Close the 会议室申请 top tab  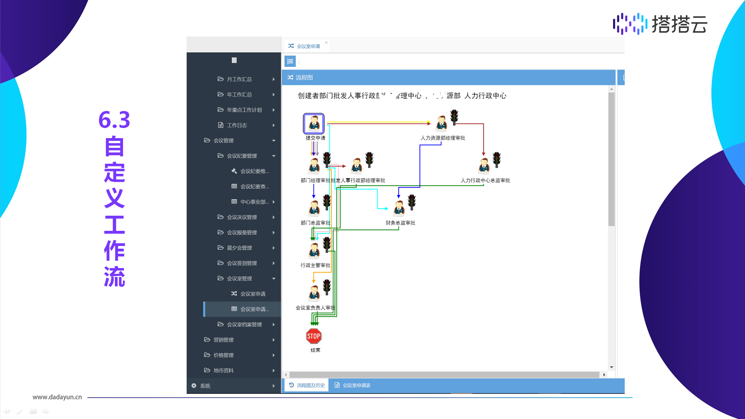326,42
